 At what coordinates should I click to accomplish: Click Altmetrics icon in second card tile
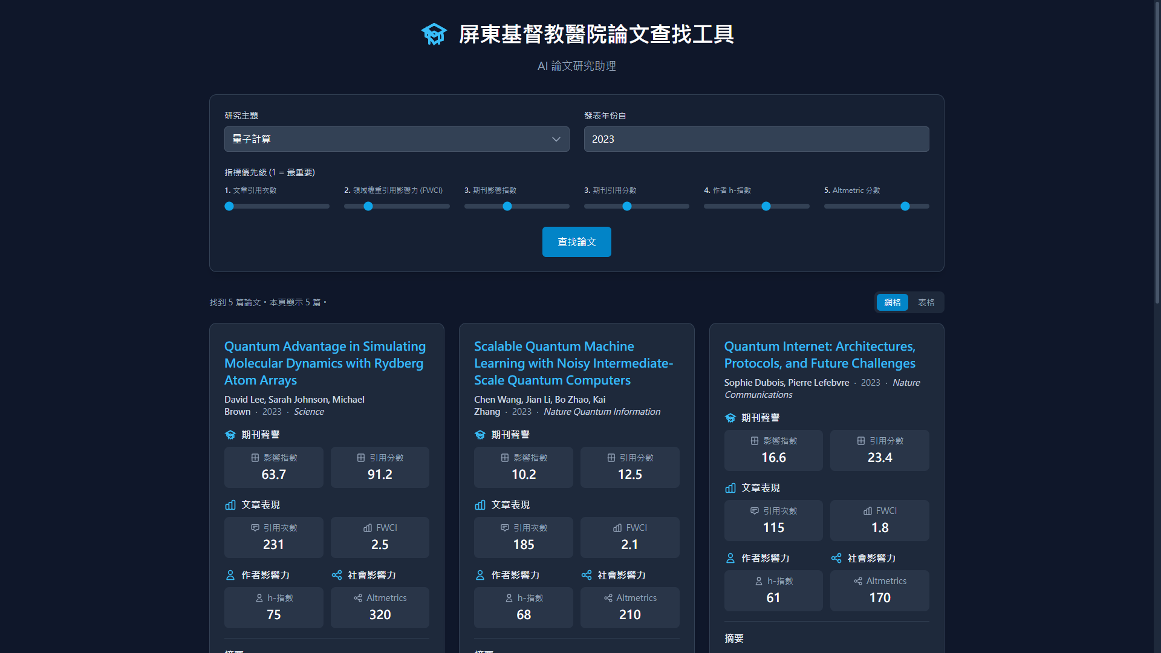[608, 598]
